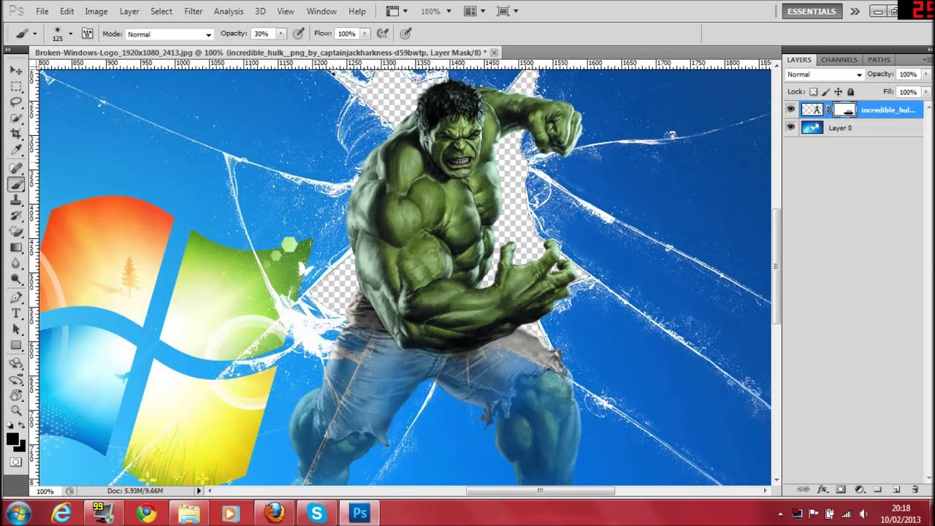Open the Image menu
This screenshot has width=935, height=526.
tap(96, 11)
